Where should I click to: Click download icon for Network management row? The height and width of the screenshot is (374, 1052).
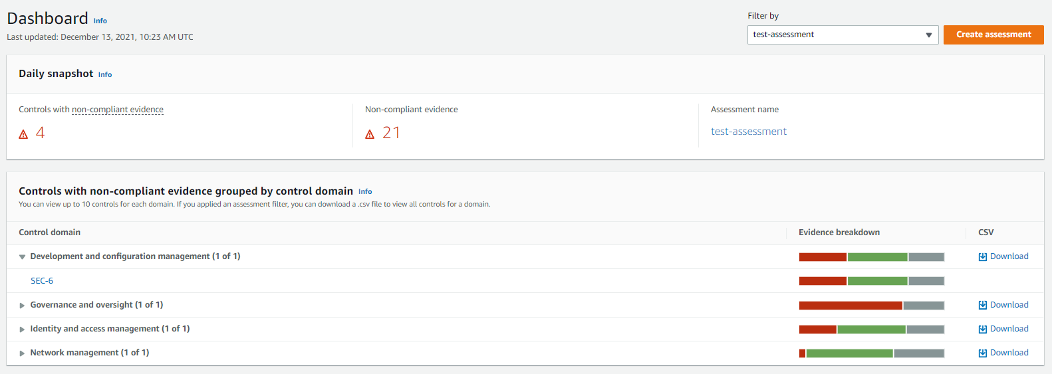pos(983,353)
